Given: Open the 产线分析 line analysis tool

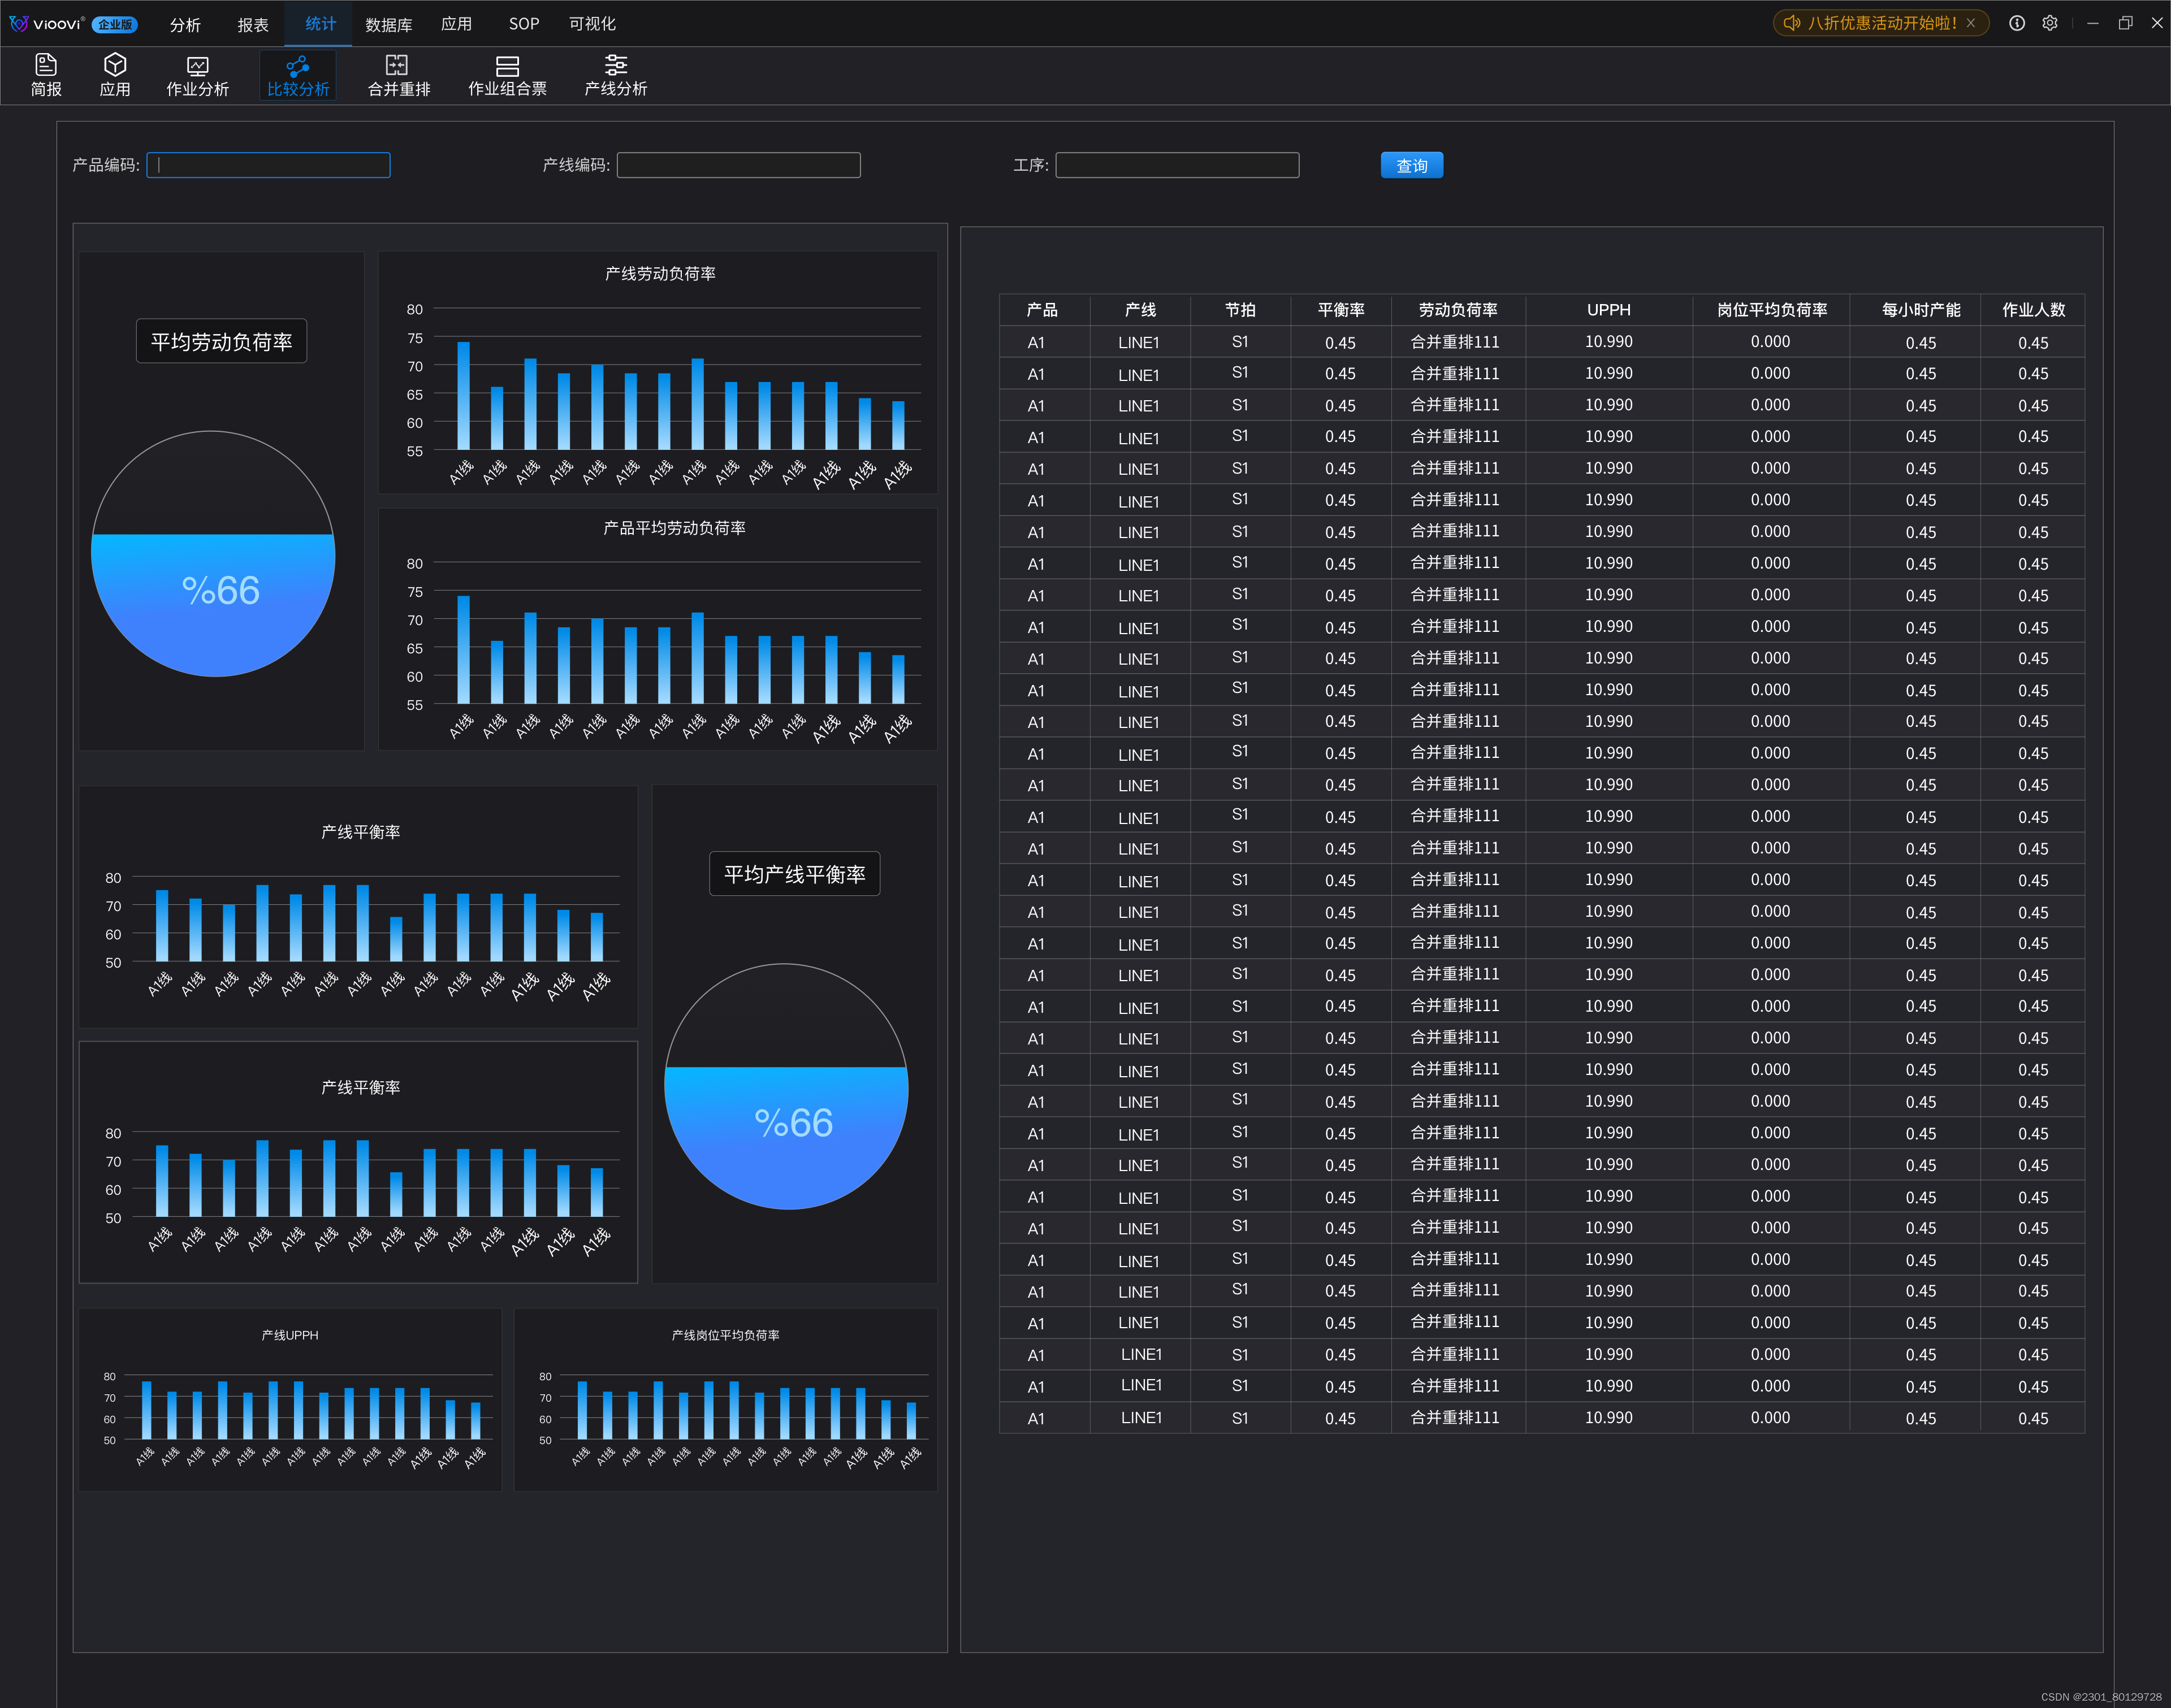Looking at the screenshot, I should pos(615,75).
